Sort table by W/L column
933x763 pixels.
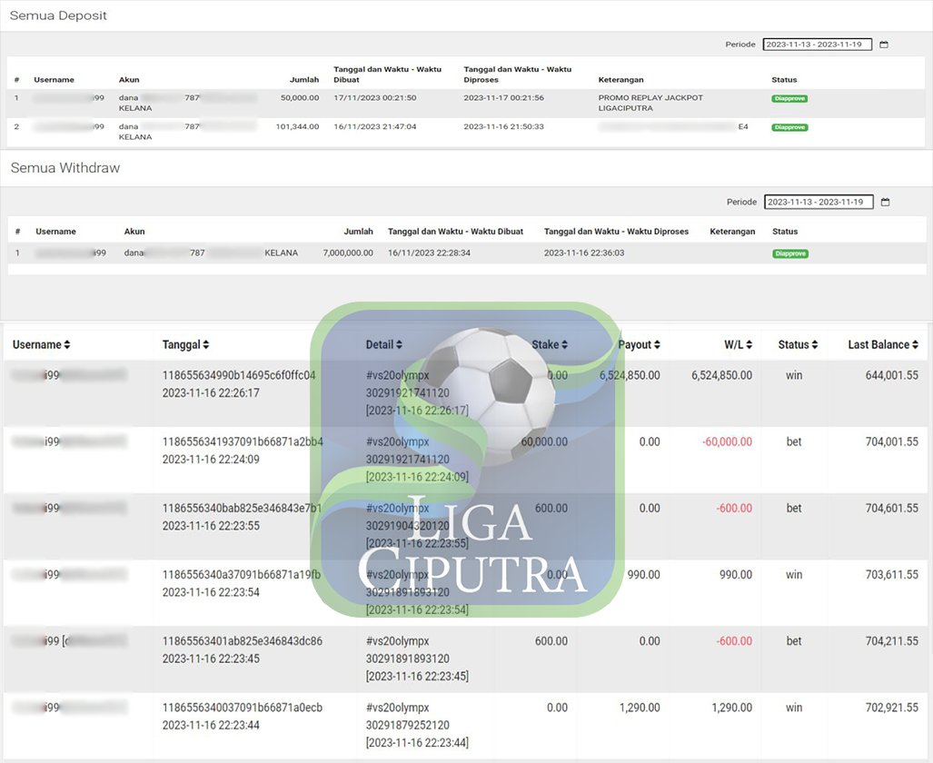[x=738, y=344]
